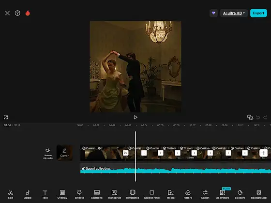Open the Aspect ratio tool

pyautogui.click(x=152, y=194)
